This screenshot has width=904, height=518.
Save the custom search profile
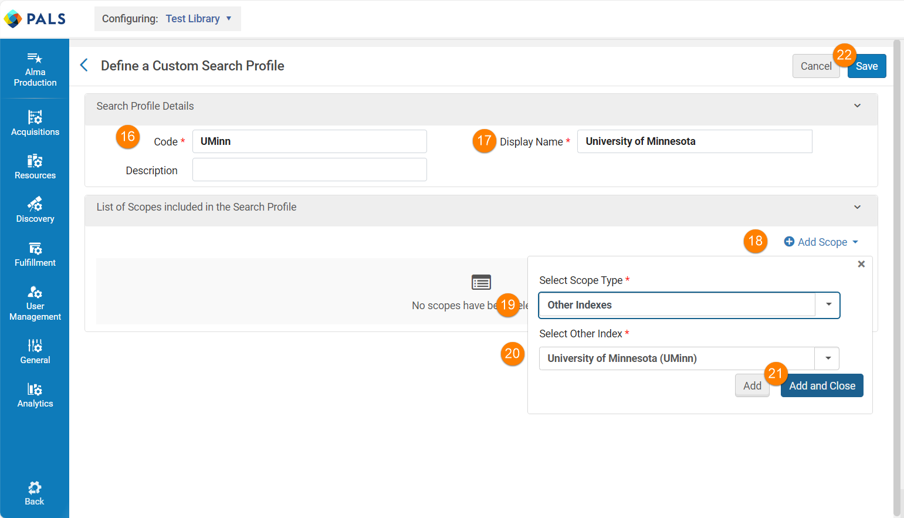[866, 66]
